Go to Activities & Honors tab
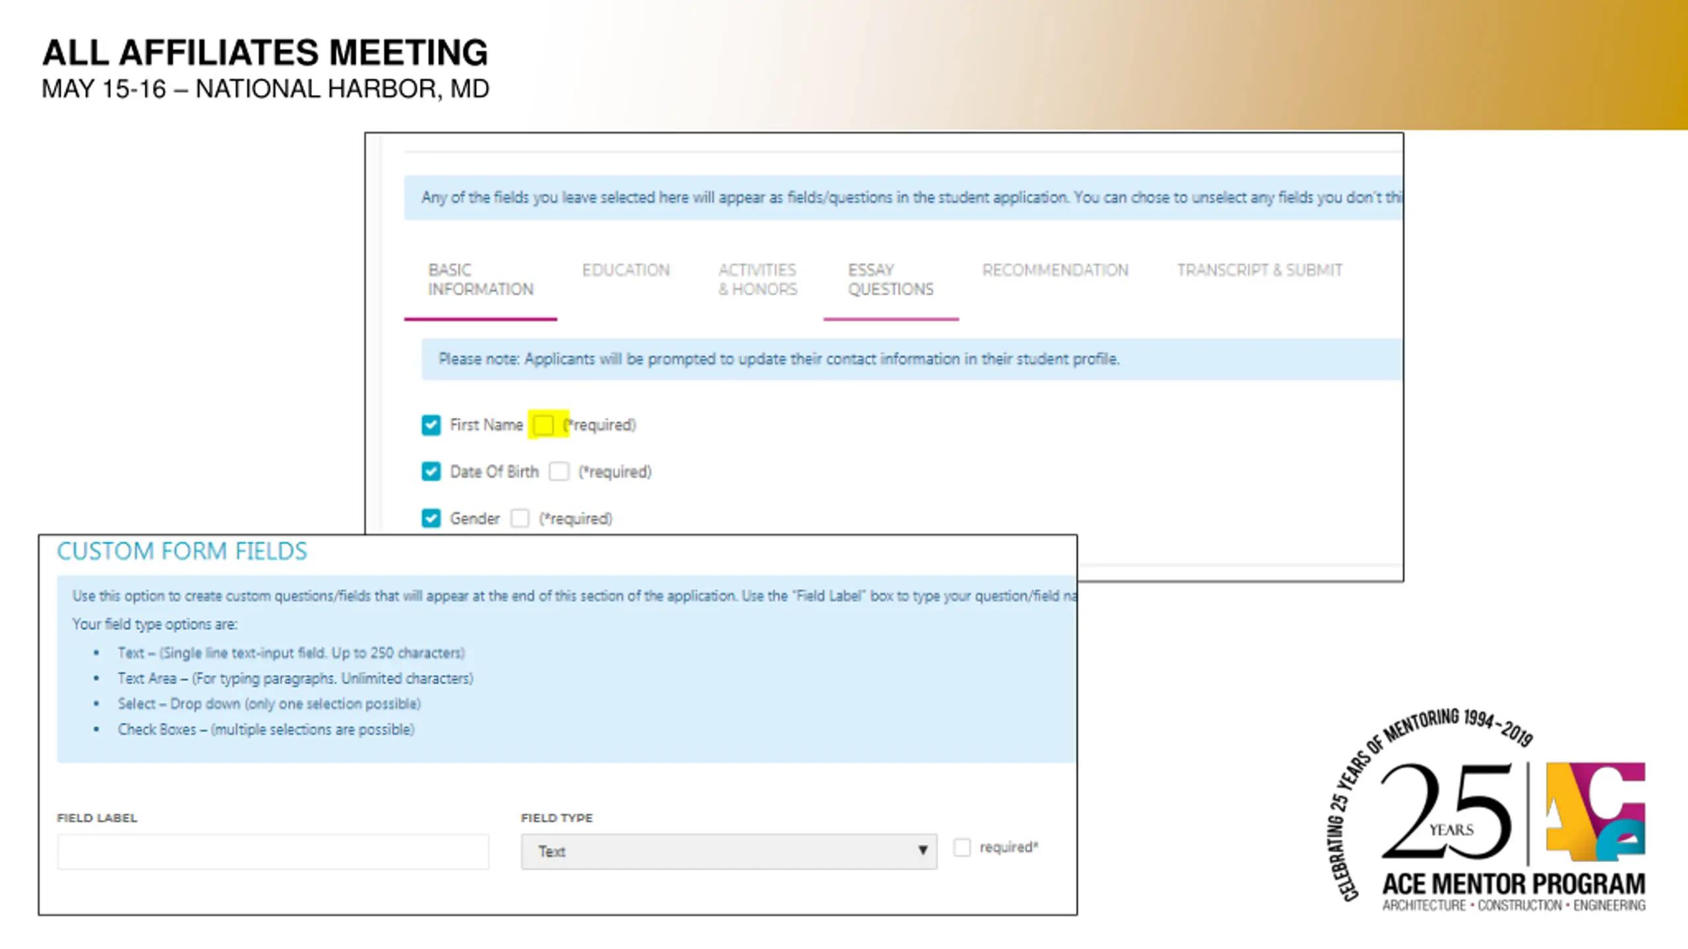1688x949 pixels. [x=758, y=279]
